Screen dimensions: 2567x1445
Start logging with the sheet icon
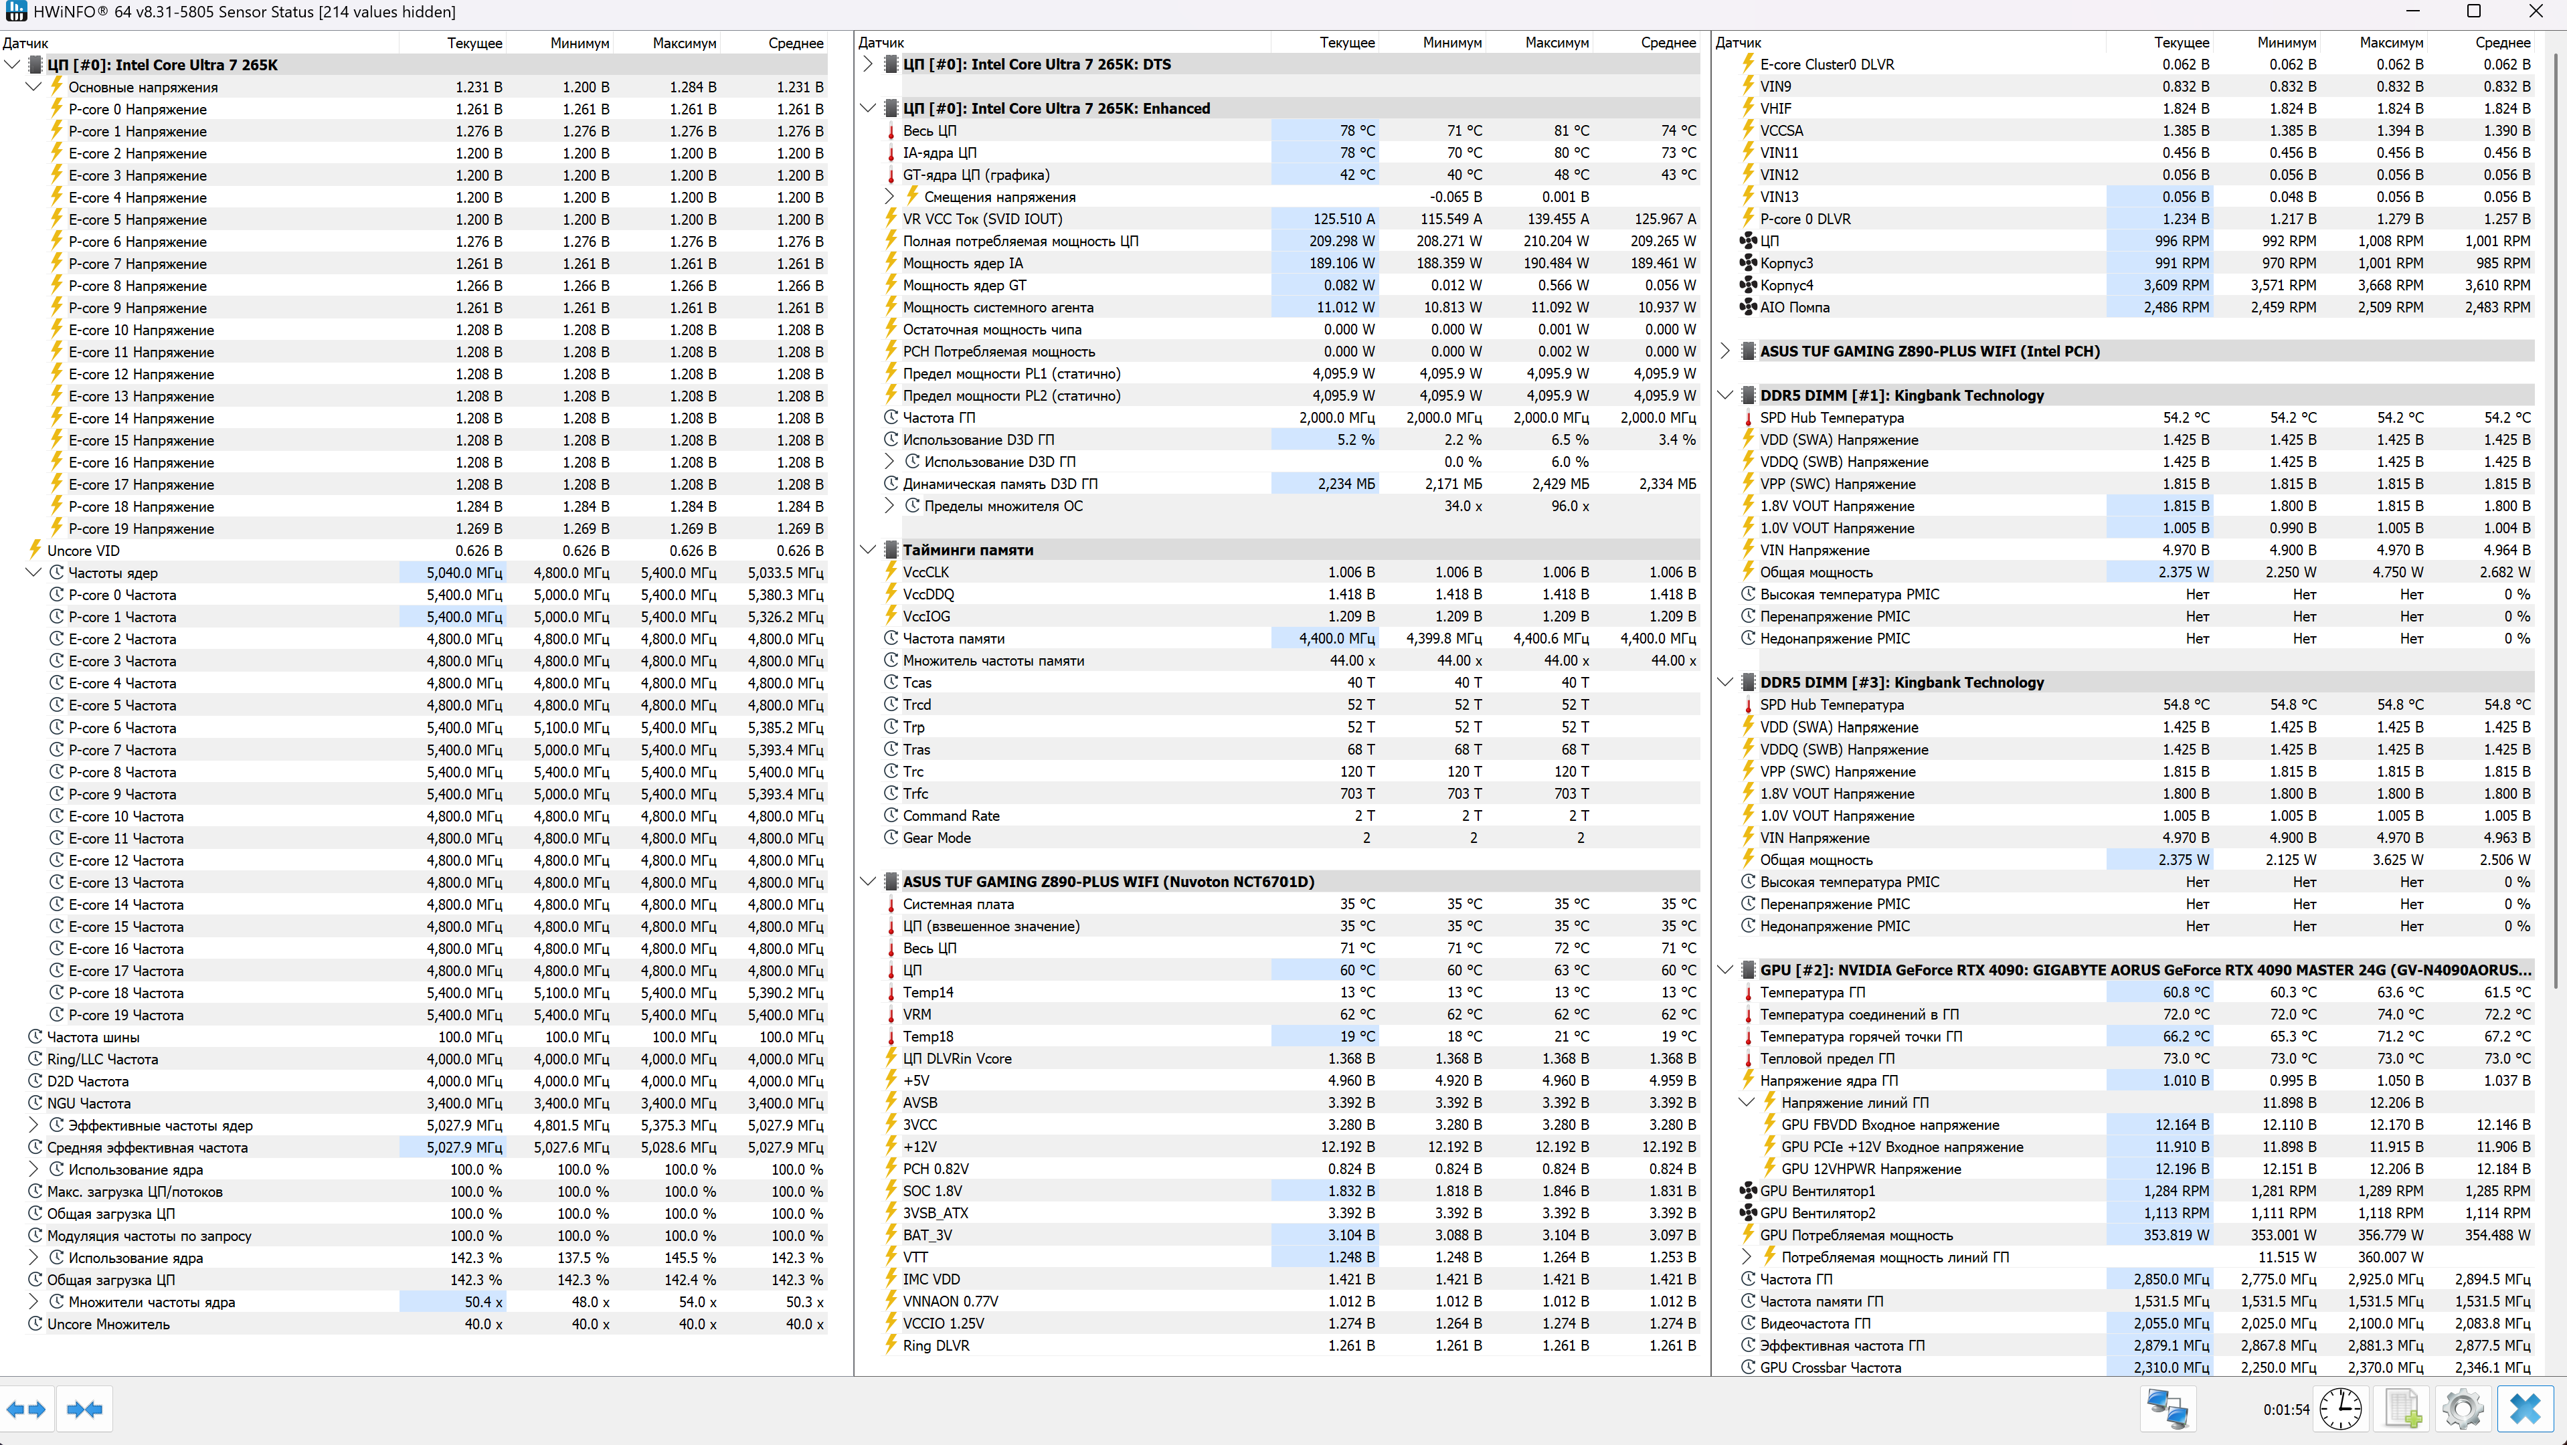pyautogui.click(x=2402, y=1409)
